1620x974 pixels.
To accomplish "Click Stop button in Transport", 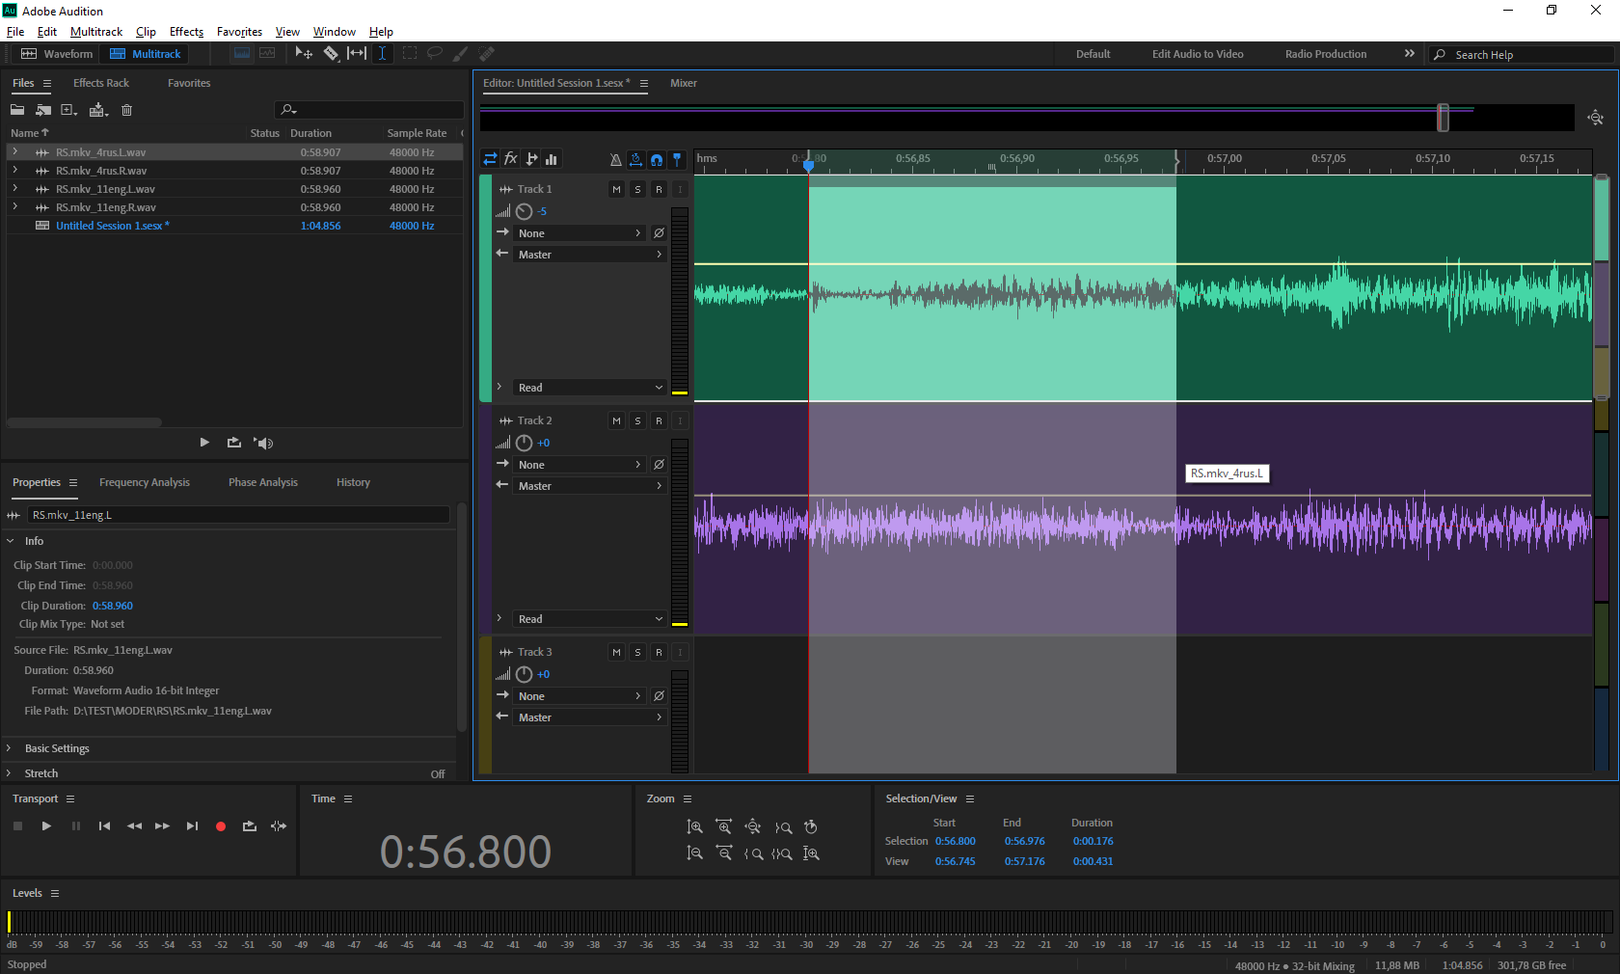I will (17, 826).
